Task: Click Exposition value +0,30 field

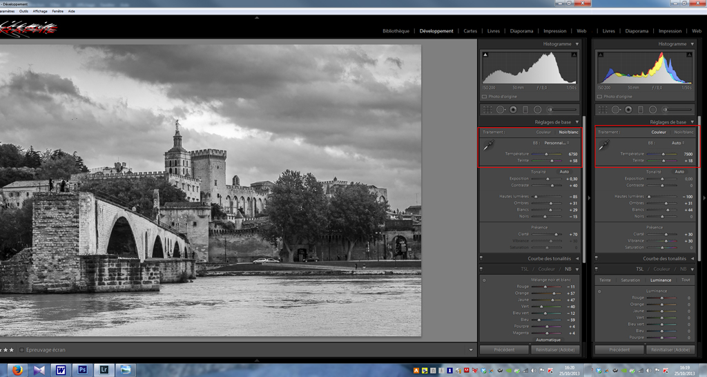Action: coord(572,179)
